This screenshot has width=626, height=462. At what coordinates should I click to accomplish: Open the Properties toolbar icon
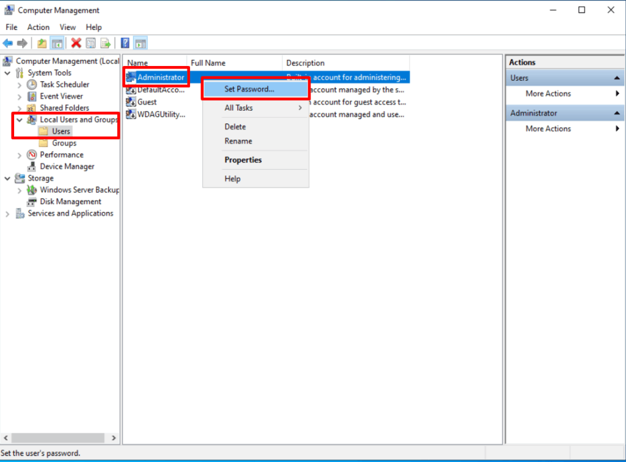pyautogui.click(x=90, y=43)
